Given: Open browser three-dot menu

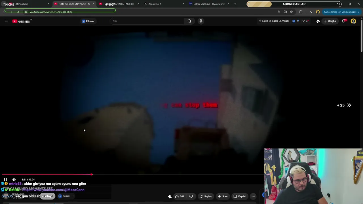Looking at the screenshot, I should tap(359, 12).
